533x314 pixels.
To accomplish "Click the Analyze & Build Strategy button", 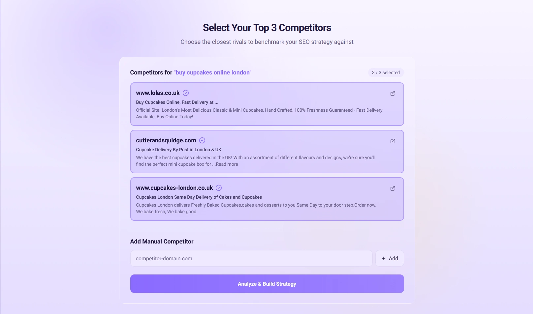I will tap(266, 283).
